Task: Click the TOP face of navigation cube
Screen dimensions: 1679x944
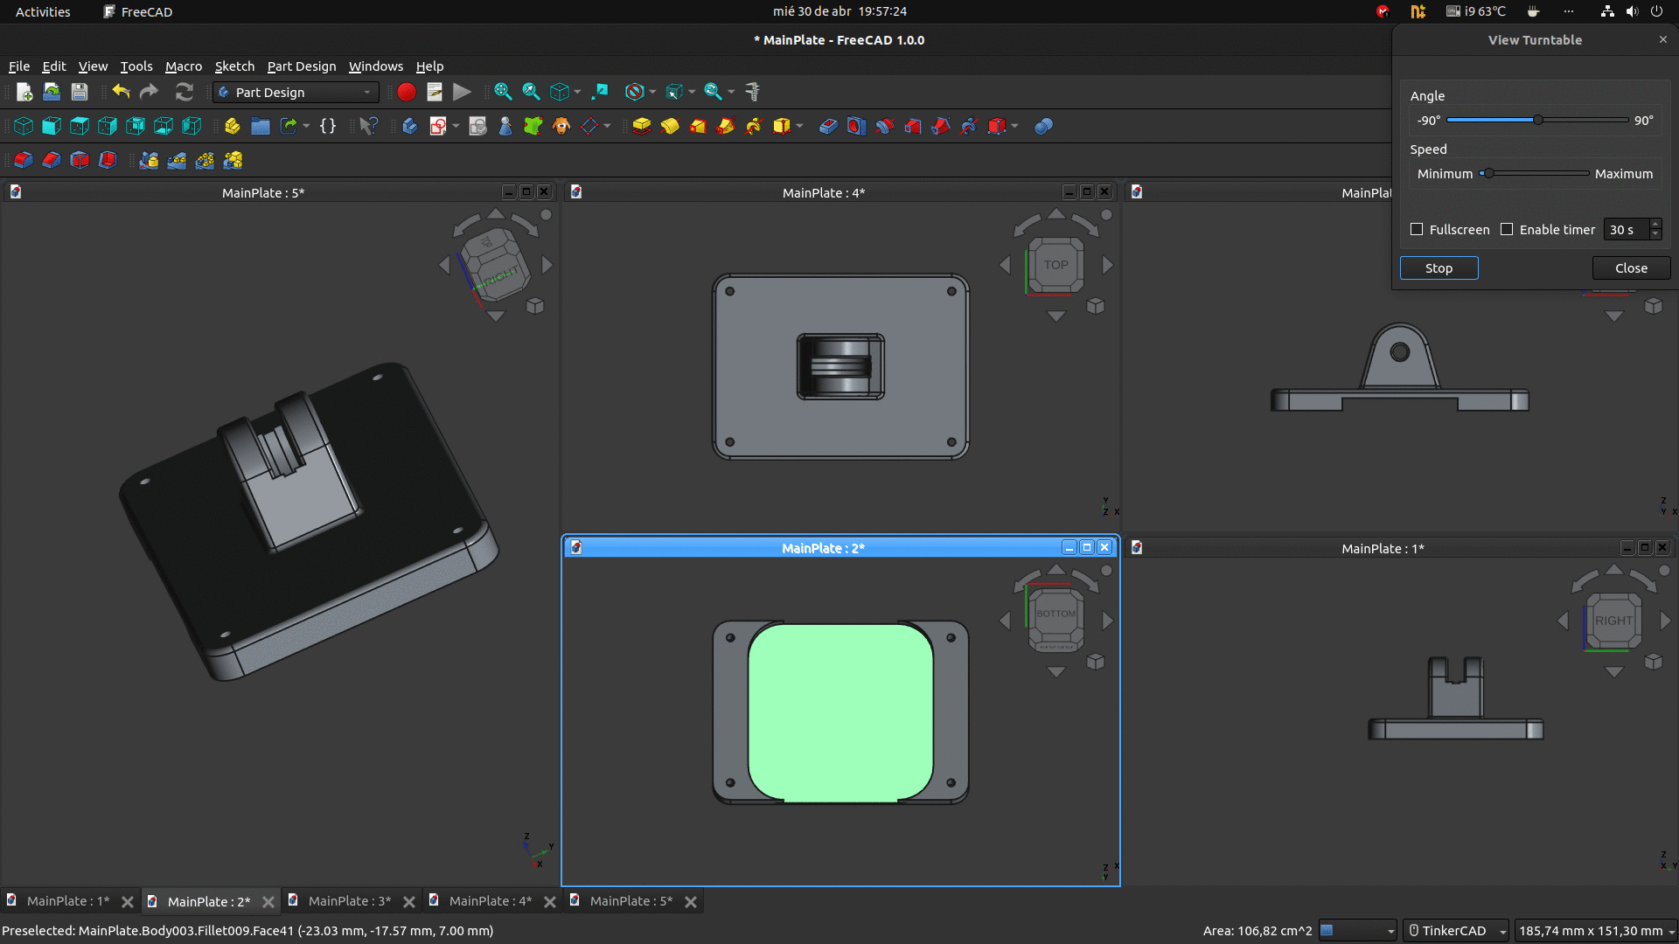Action: pos(1055,265)
